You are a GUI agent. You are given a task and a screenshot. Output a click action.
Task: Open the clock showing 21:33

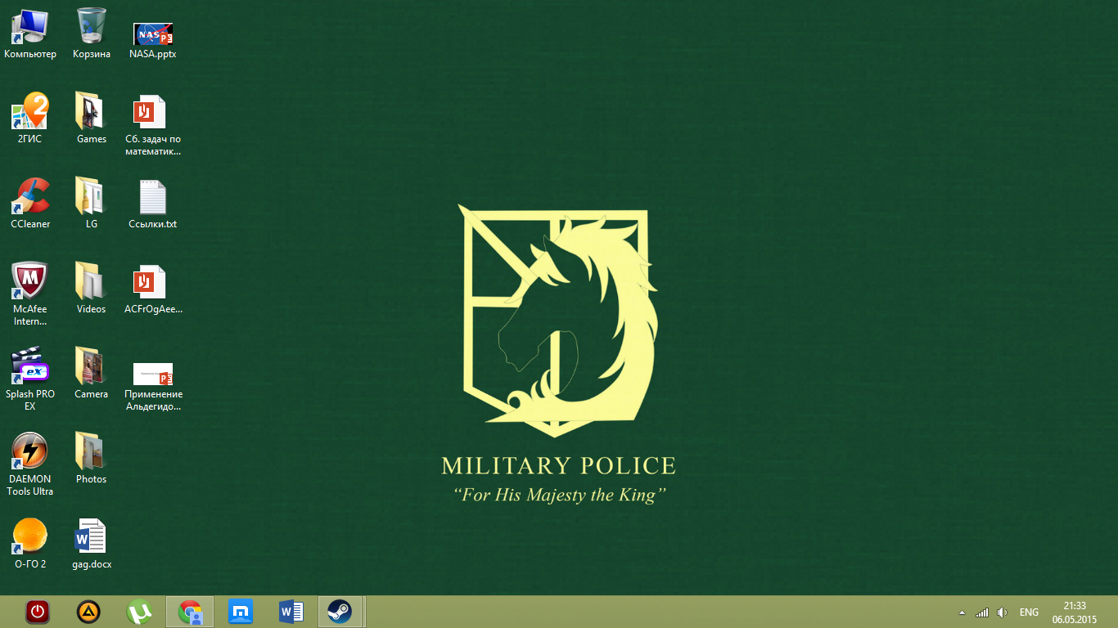pyautogui.click(x=1075, y=612)
